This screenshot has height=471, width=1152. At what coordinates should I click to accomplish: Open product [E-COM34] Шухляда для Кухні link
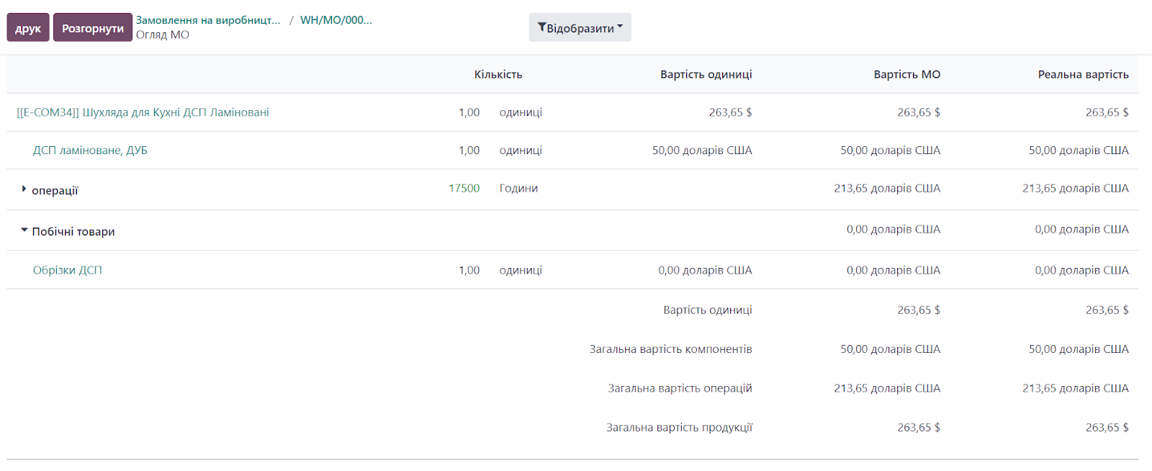pyautogui.click(x=143, y=112)
